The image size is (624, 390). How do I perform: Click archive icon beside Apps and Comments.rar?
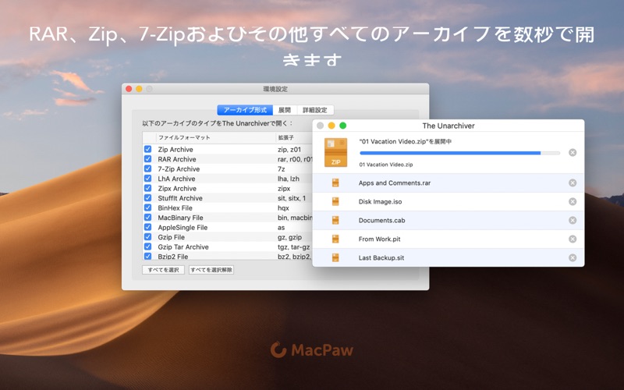(335, 183)
